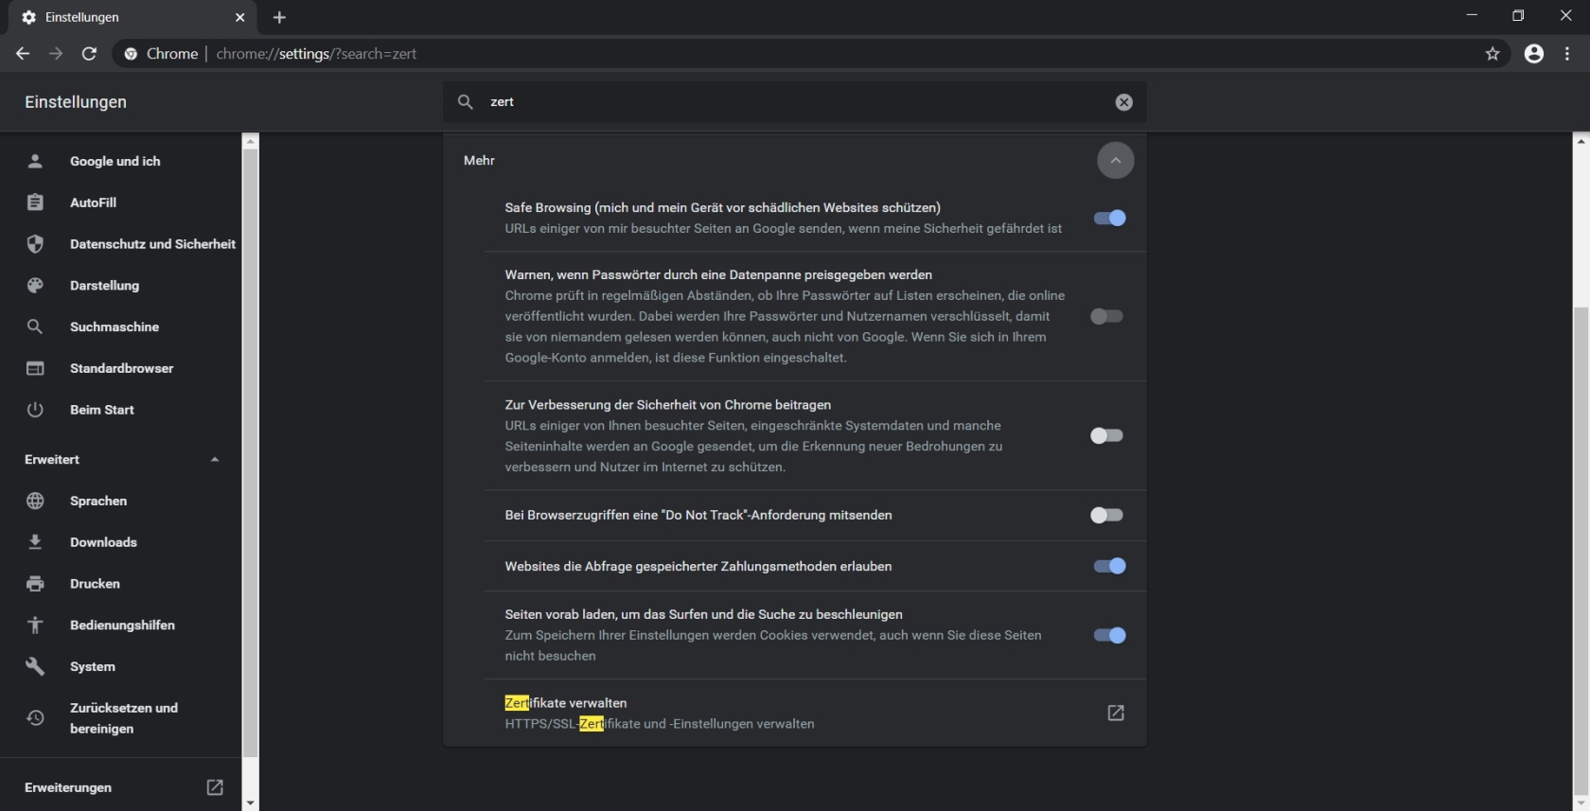
Task: Click the magnifier icon in search bar
Action: (465, 101)
